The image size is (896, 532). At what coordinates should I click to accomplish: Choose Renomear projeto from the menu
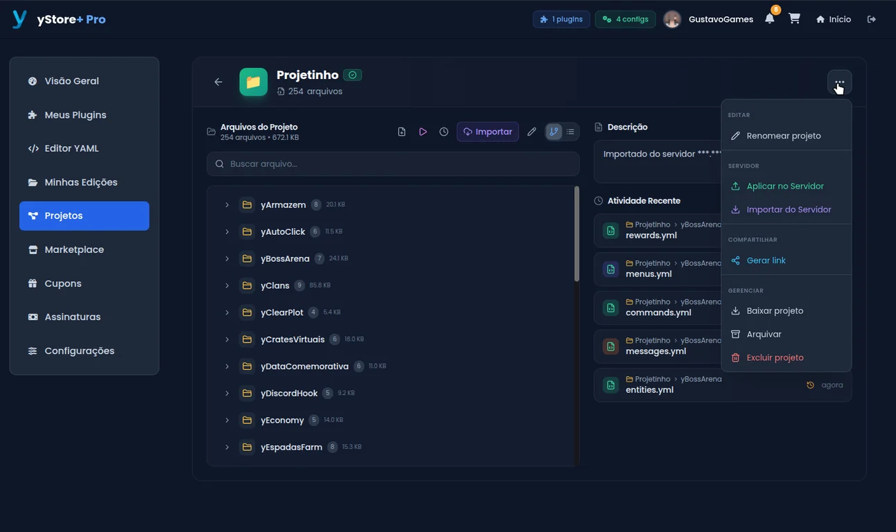(x=786, y=136)
